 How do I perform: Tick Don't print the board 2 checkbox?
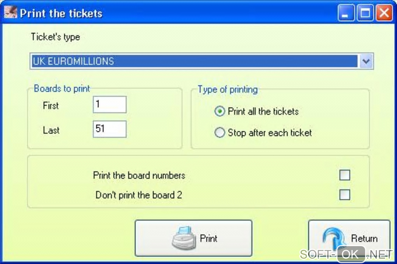(x=344, y=195)
